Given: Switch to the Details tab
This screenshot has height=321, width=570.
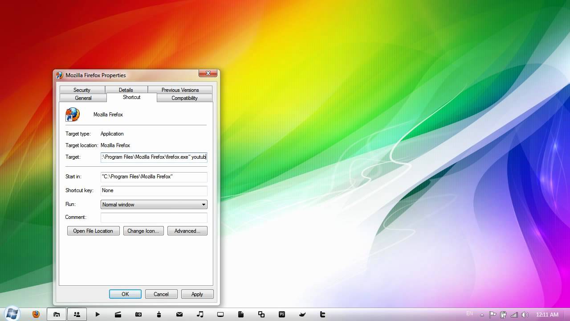Looking at the screenshot, I should click(126, 90).
